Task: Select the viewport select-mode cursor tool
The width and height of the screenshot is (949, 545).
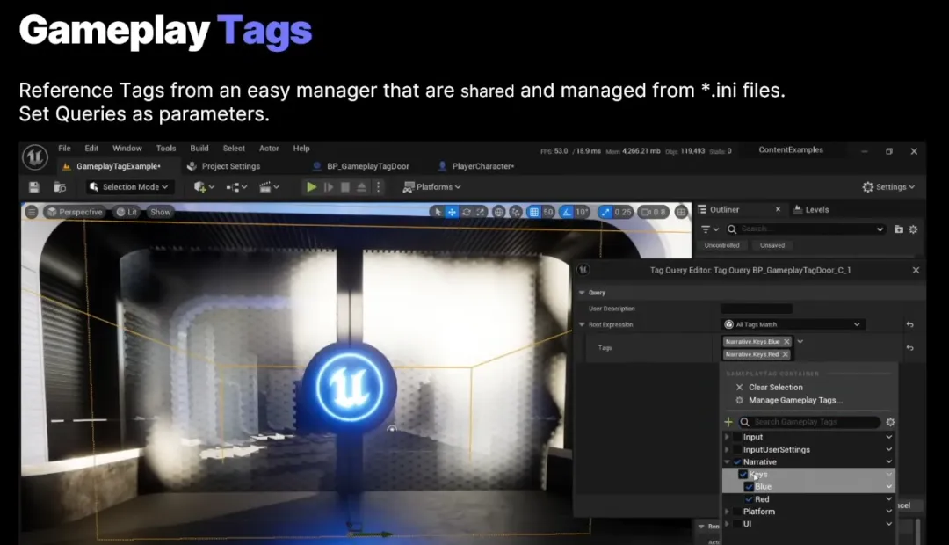Action: coord(438,212)
